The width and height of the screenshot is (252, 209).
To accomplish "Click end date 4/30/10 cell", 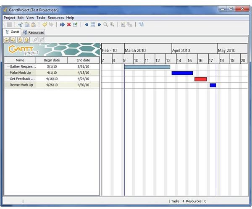I will 83,85.
